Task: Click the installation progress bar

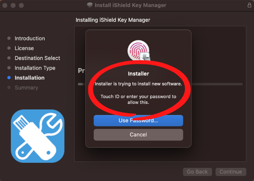Action: point(160,84)
